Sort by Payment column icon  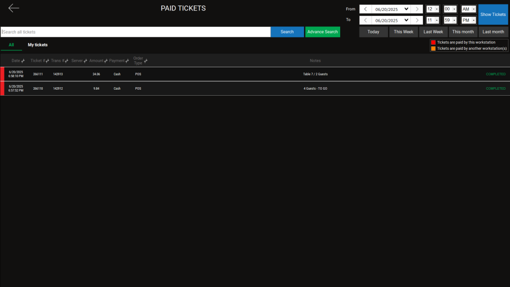[127, 61]
